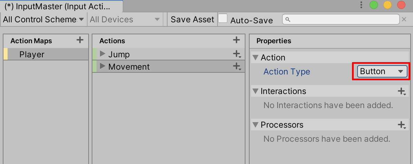Expand the Movement action bindings

click(102, 66)
